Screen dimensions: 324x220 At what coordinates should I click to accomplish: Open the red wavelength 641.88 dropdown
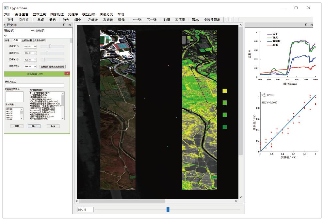[35, 47]
